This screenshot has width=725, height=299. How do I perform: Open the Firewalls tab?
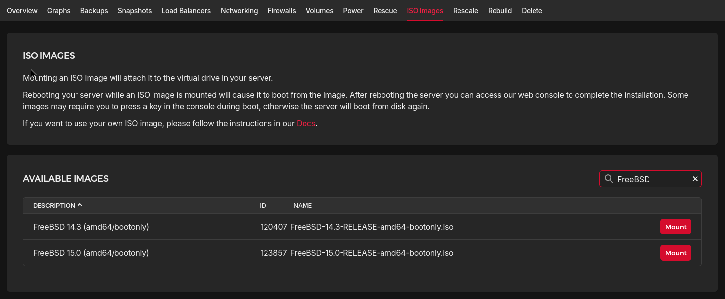[x=282, y=10]
